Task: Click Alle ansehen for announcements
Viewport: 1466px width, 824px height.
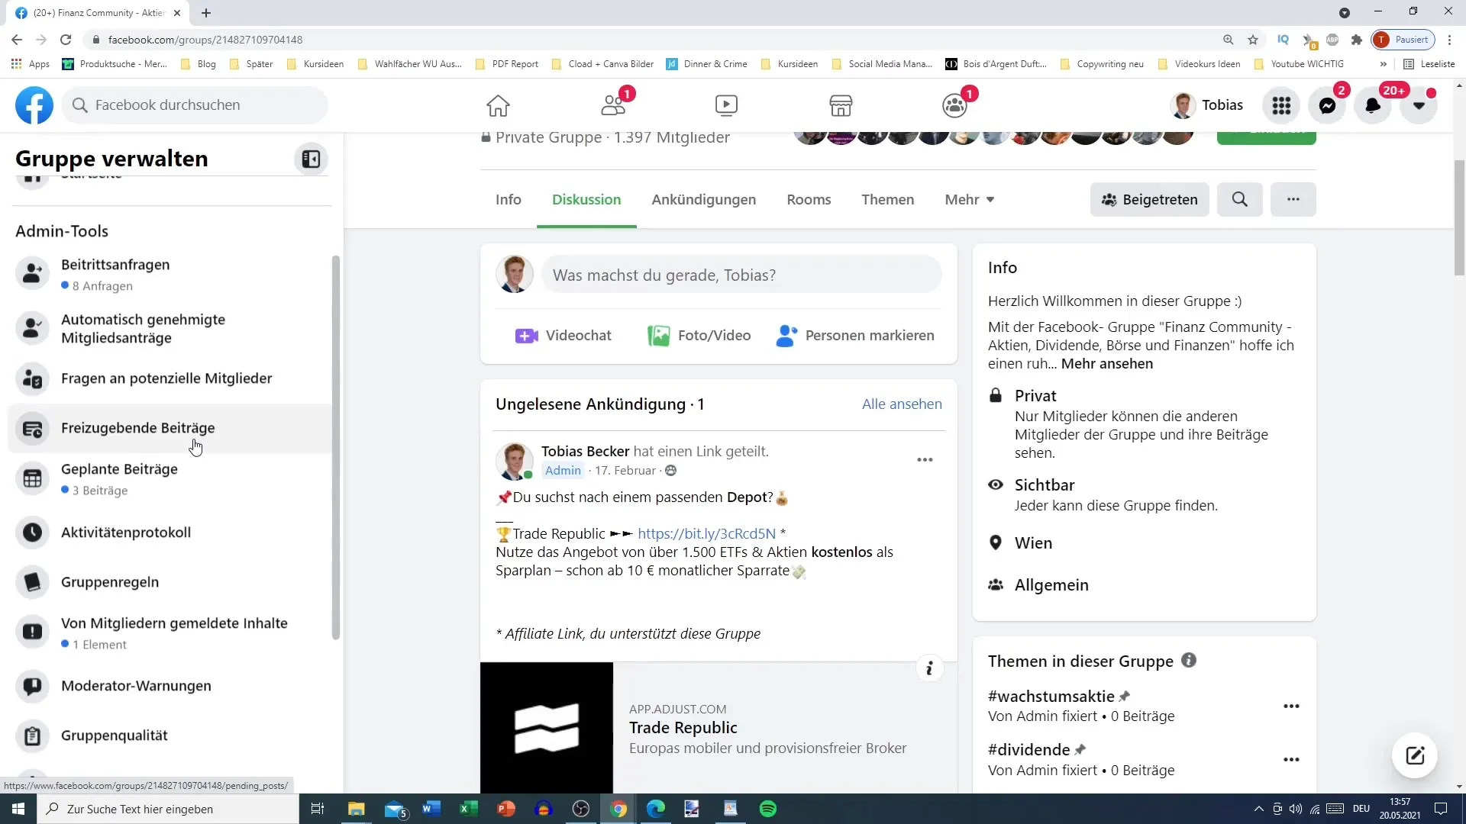Action: (x=902, y=404)
